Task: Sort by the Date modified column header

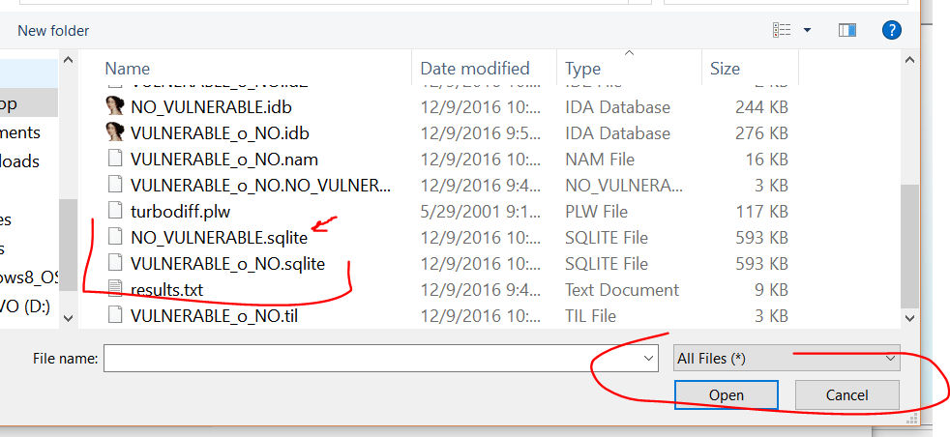Action: pyautogui.click(x=475, y=69)
